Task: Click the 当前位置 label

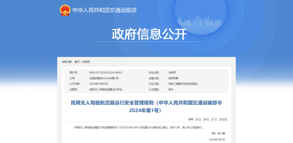Action: (x=67, y=62)
